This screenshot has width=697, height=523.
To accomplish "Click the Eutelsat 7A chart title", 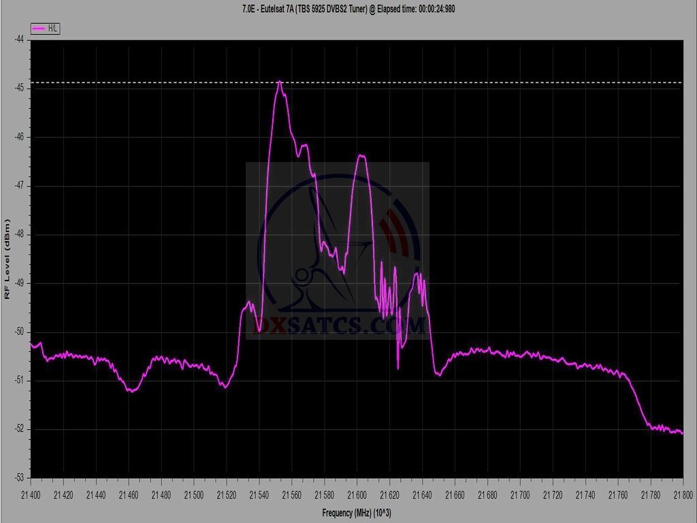I will point(348,8).
